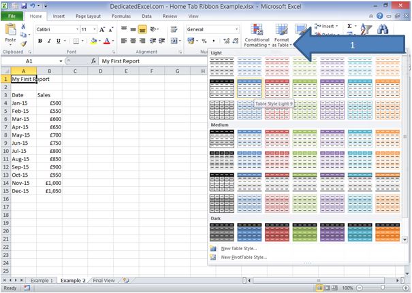
Task: Open the Name Box dropdown arrow
Action: coord(61,61)
